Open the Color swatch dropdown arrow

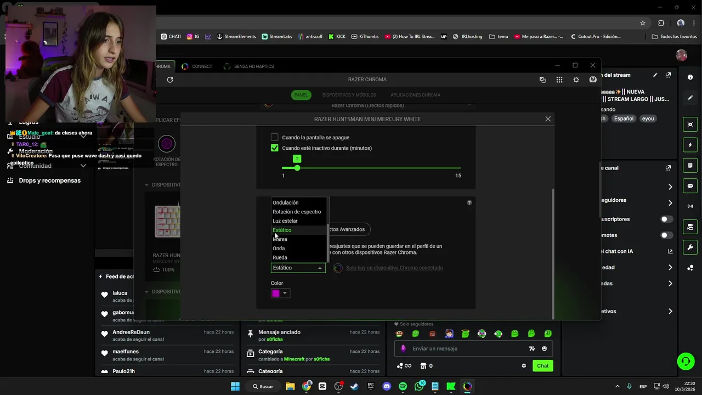(285, 293)
